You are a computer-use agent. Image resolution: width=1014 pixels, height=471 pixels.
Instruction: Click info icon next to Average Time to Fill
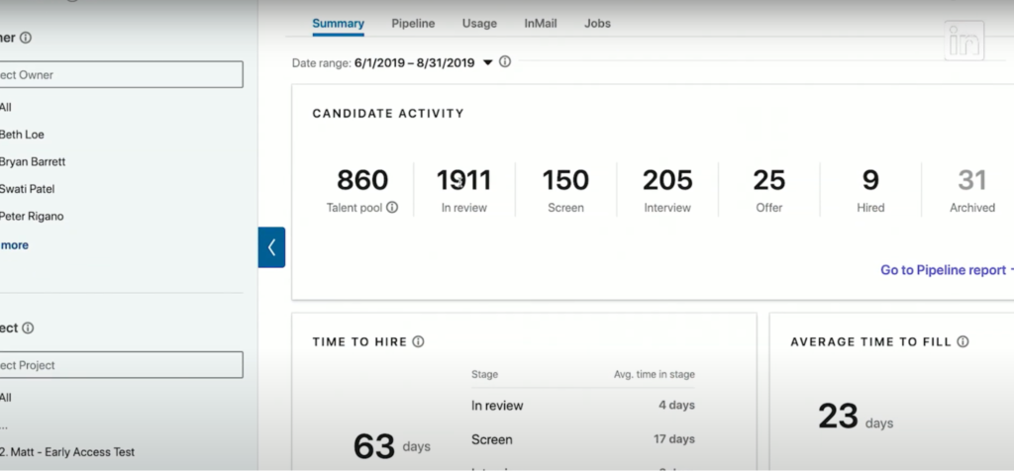pos(963,341)
